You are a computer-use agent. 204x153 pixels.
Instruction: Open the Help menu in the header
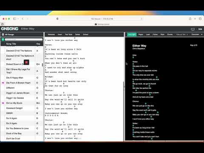pyautogui.click(x=200, y=29)
